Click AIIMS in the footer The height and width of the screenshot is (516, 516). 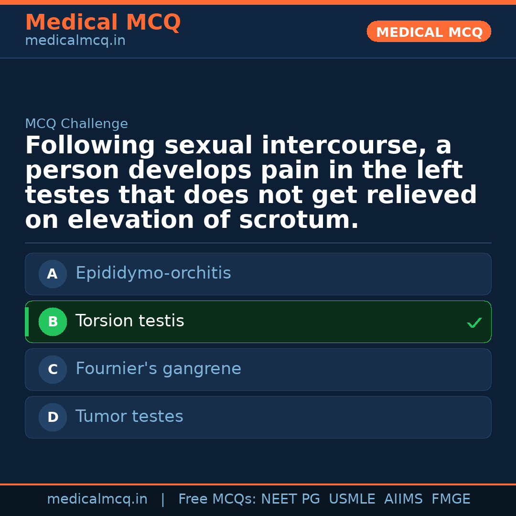point(403,499)
